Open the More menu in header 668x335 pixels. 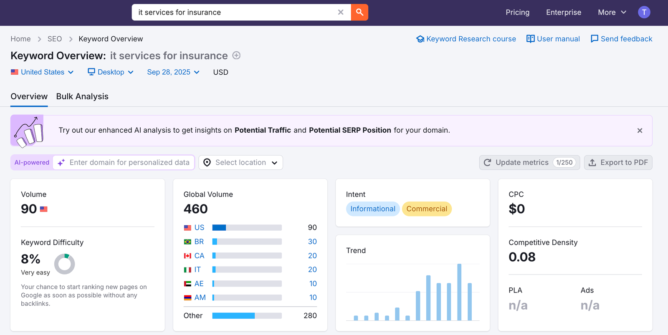(612, 13)
